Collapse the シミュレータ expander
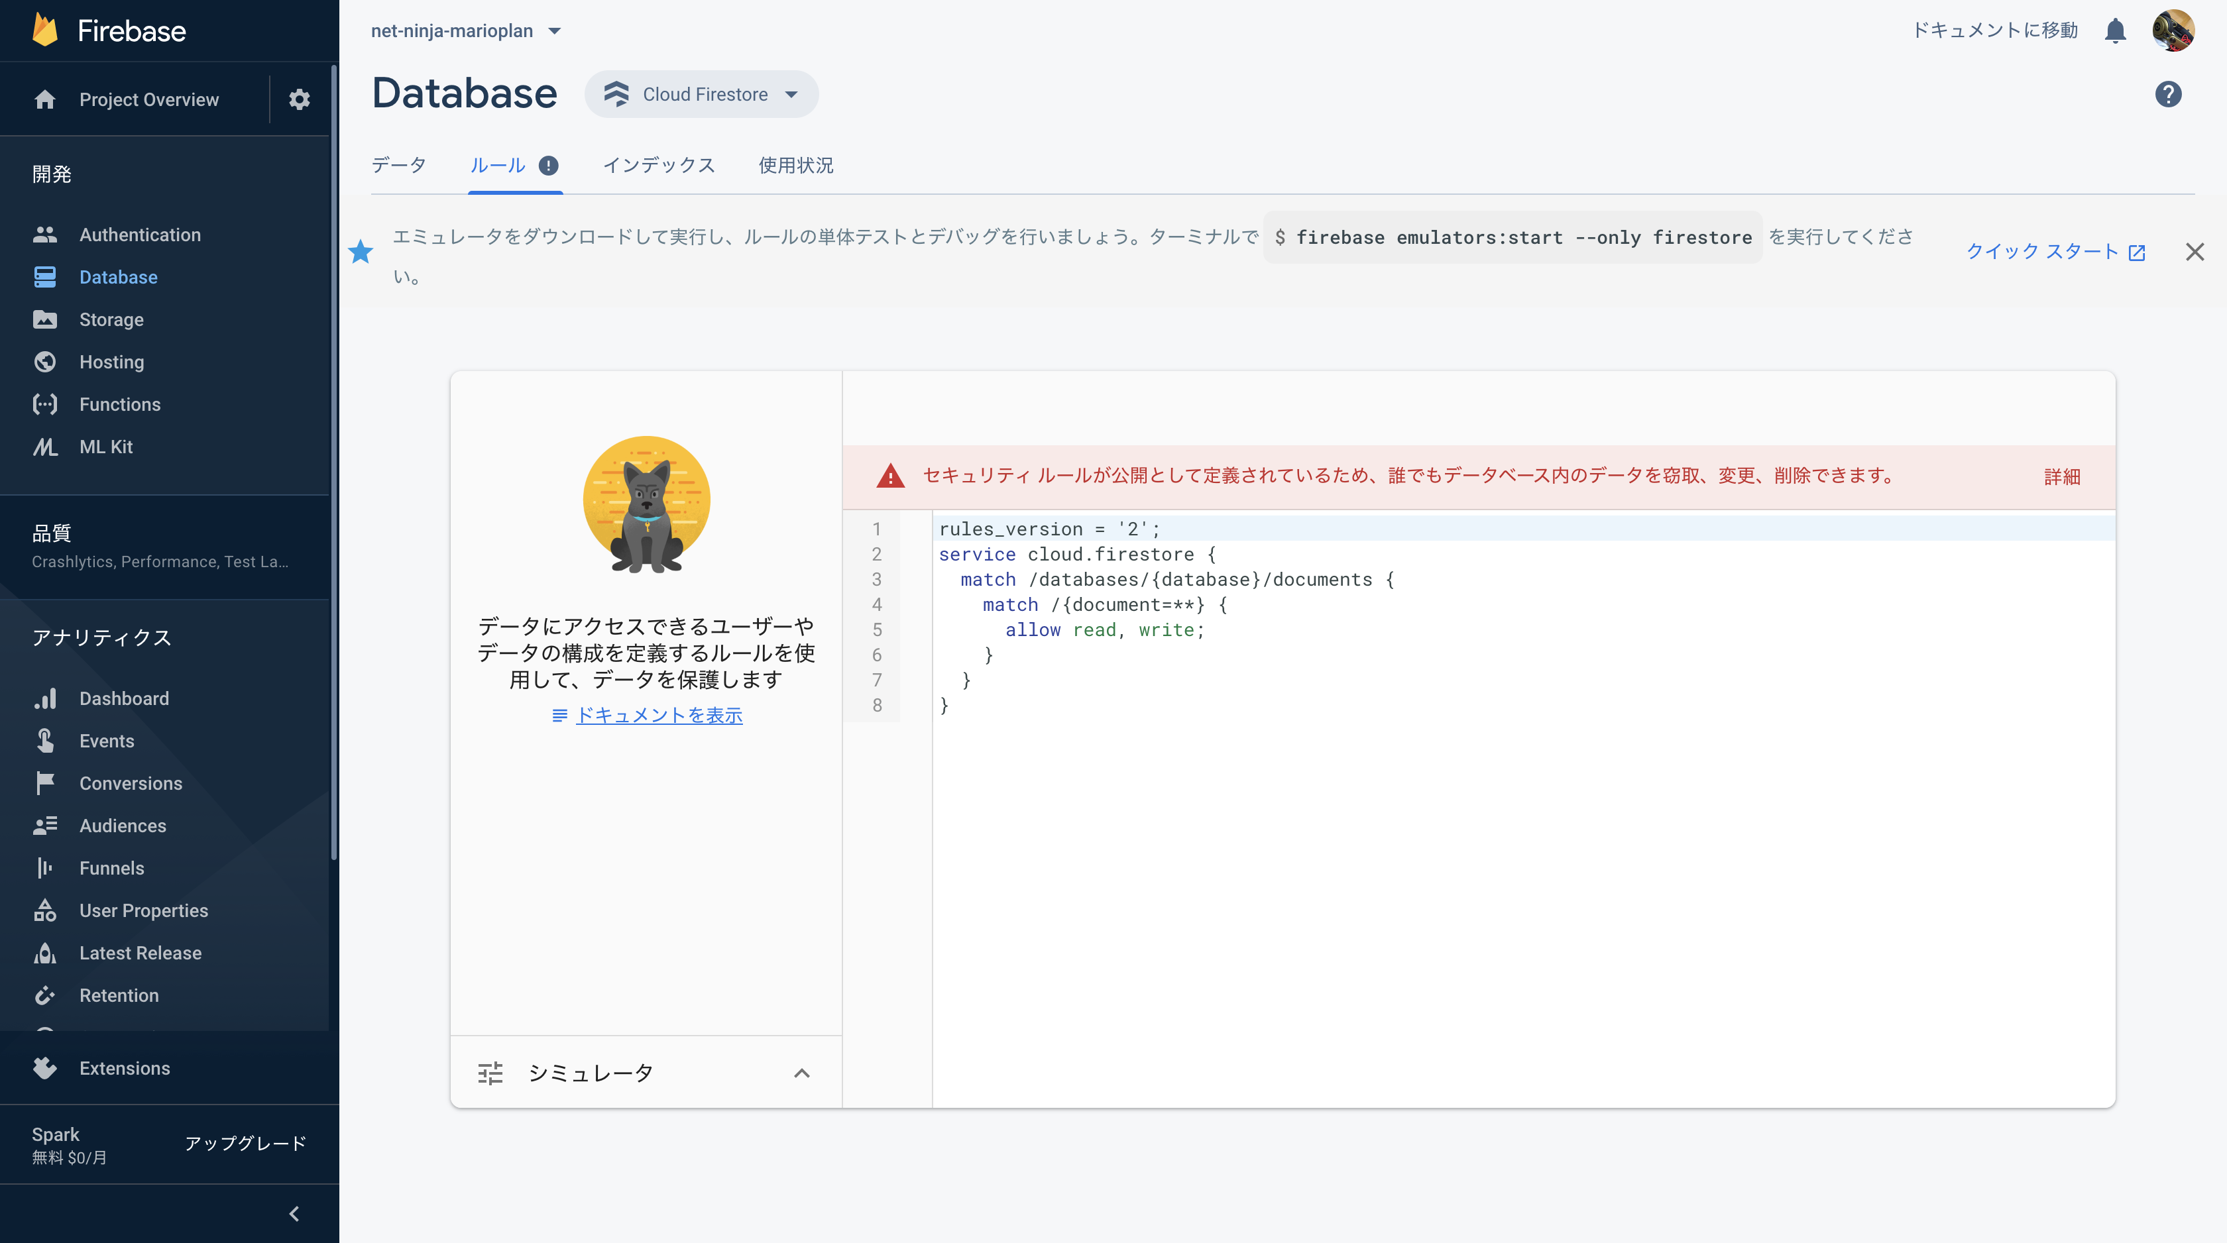The width and height of the screenshot is (2227, 1243). 803,1072
